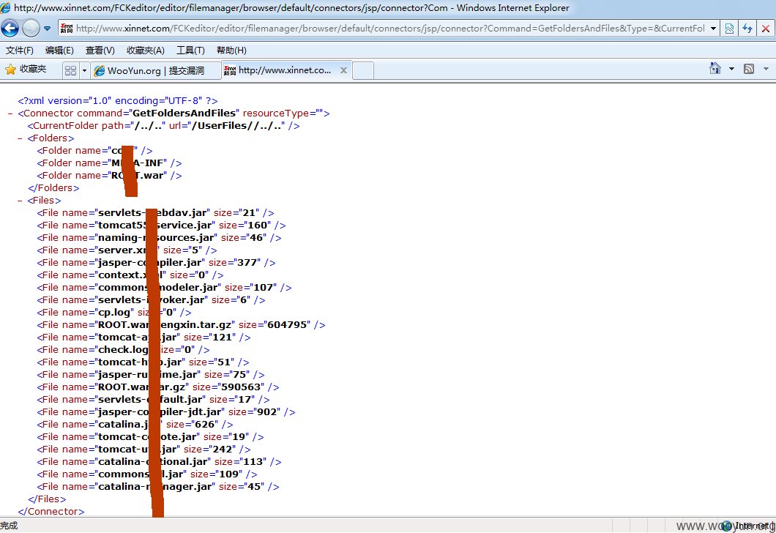Open the 帮助(H) menu
Screen dimensions: 776x533
point(231,50)
